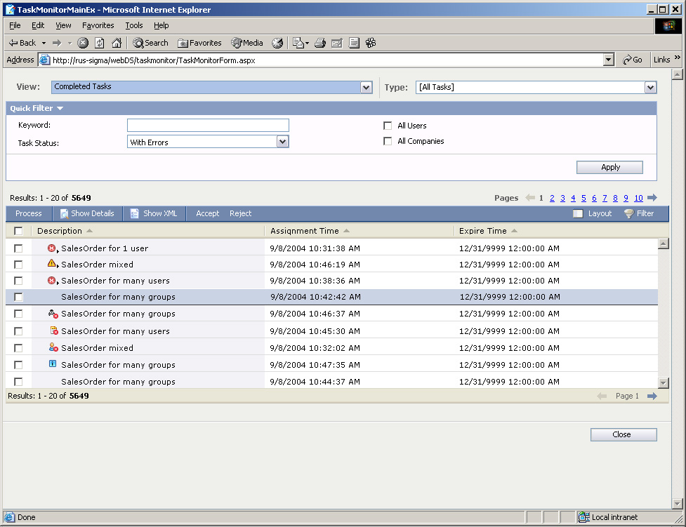Open the Favorites menu
Screen dimensions: 686x527
(x=98, y=25)
